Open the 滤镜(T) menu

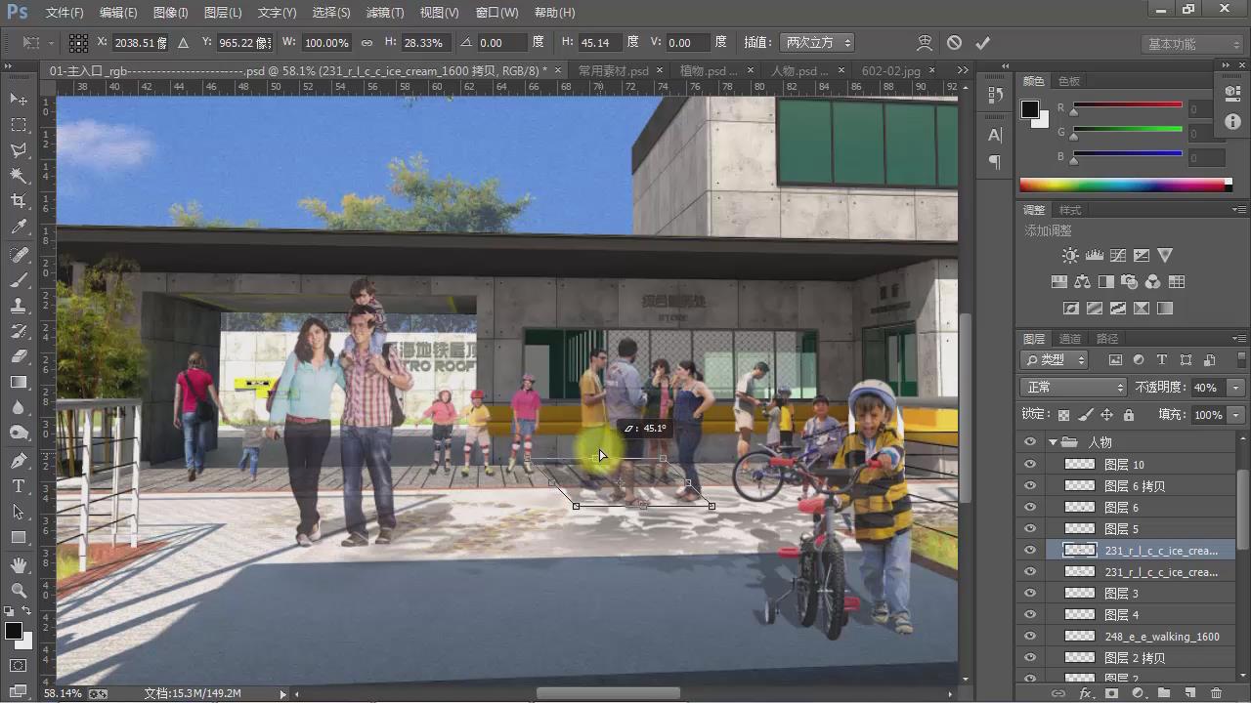click(384, 13)
